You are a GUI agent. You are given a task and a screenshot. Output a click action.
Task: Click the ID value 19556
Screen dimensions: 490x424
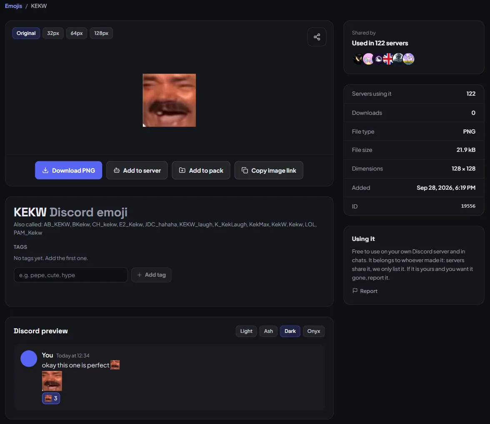[x=468, y=206]
